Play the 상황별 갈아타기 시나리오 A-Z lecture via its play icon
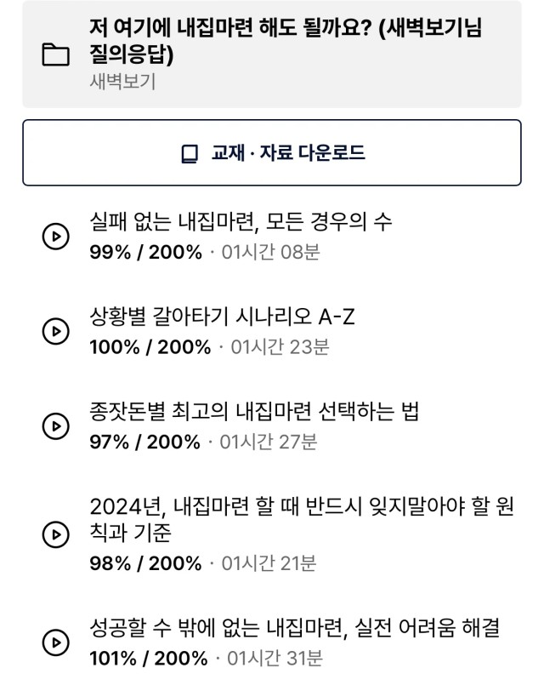 pyautogui.click(x=55, y=331)
